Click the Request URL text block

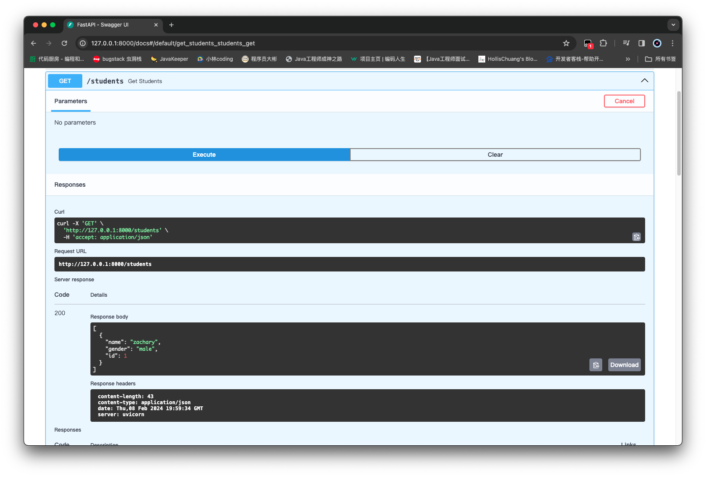[350, 264]
